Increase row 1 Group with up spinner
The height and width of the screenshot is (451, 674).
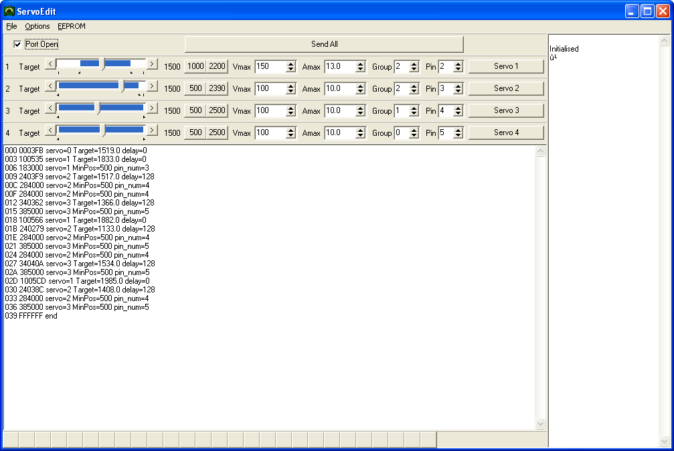[x=414, y=64]
